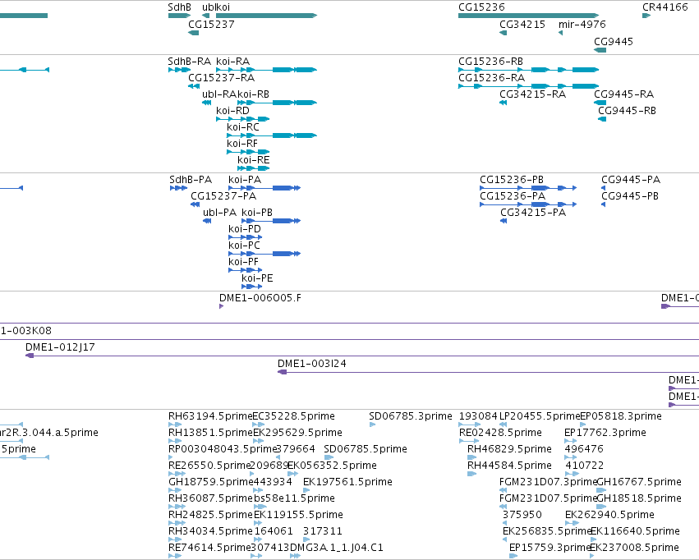Select protein ubl-PA
Screen dimensions: 699x560
click(219, 213)
